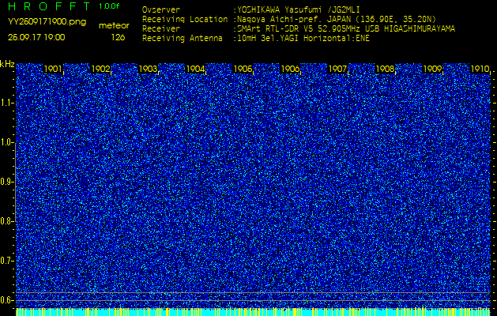This screenshot has width=497, height=316.
Task: Click the Receiver field label
Action: (x=161, y=29)
